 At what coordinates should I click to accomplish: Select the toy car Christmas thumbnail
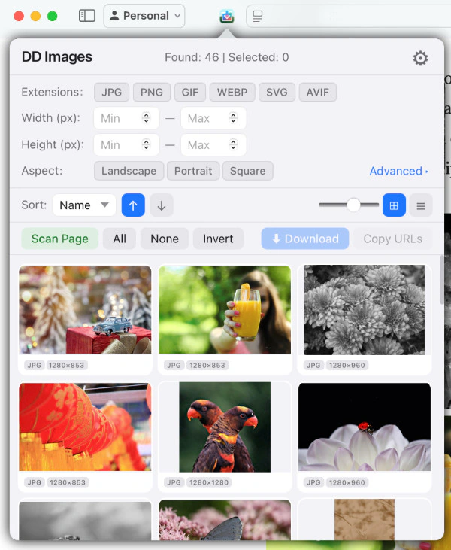point(85,310)
